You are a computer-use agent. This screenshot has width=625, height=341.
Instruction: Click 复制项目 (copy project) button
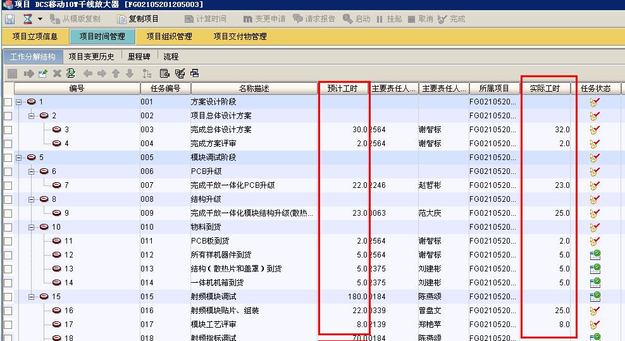[x=138, y=19]
